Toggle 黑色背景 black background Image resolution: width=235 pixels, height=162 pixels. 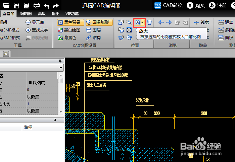(x=70, y=22)
